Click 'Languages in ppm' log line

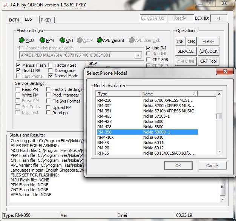point(47,170)
